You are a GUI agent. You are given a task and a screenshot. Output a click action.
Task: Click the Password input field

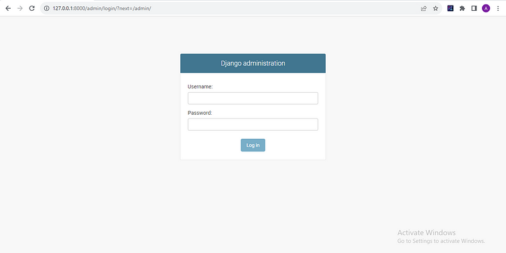pyautogui.click(x=252, y=124)
